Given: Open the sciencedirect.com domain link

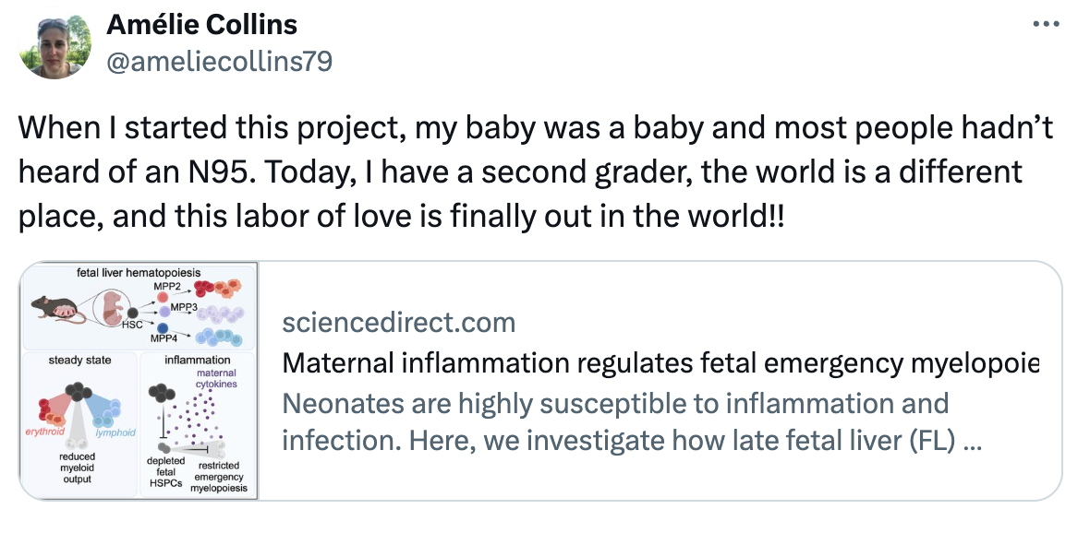Looking at the screenshot, I should point(398,322).
